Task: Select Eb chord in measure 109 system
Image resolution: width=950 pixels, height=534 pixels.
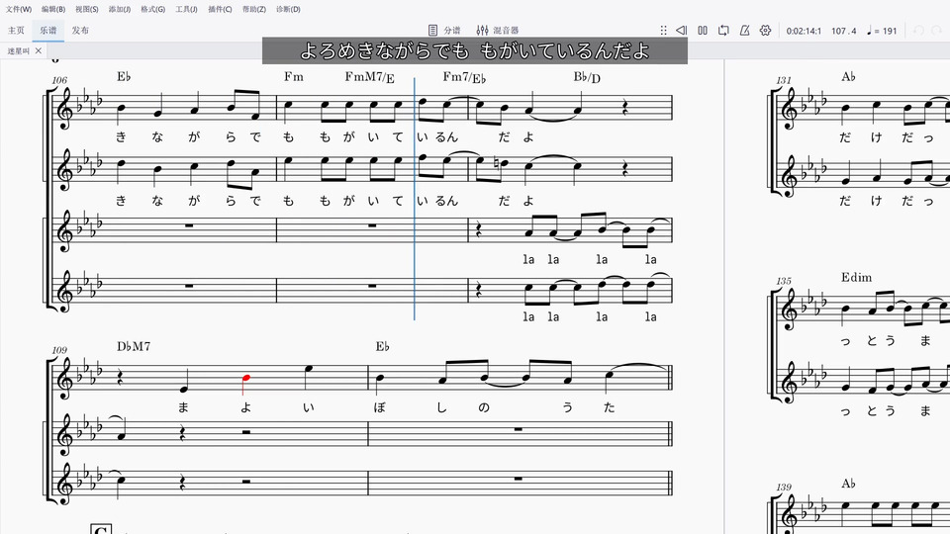Action: [x=382, y=346]
